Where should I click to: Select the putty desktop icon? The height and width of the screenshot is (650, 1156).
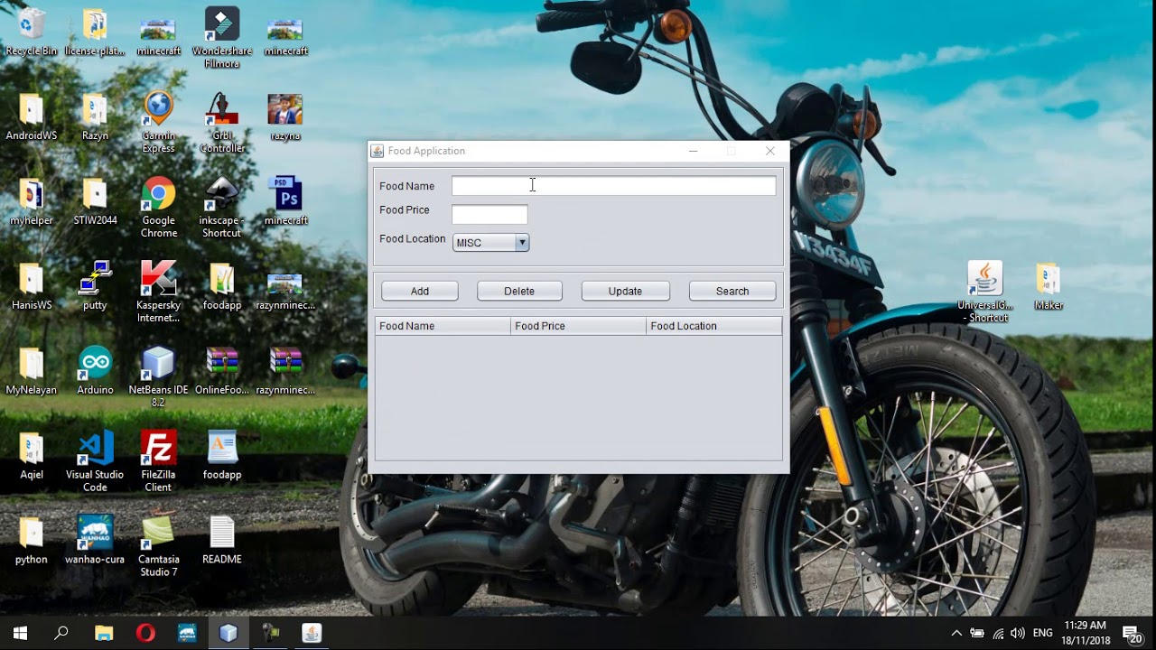tap(95, 286)
